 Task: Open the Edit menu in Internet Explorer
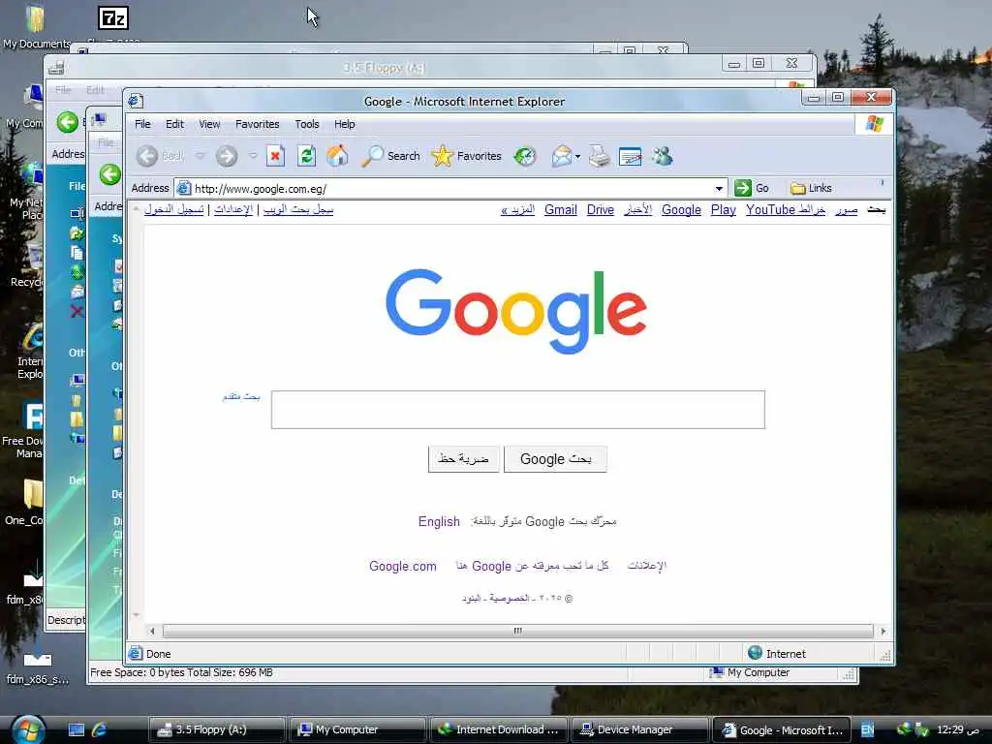click(174, 124)
